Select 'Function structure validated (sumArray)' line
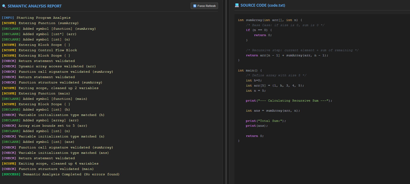The image size is (410, 184). [52, 82]
